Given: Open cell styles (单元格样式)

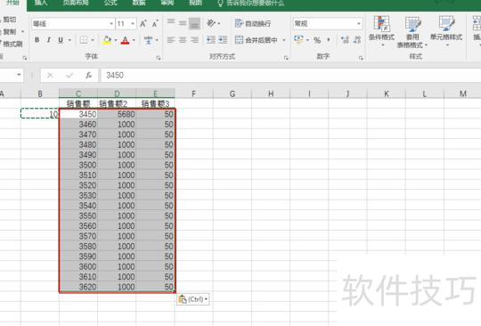Looking at the screenshot, I should [446, 31].
